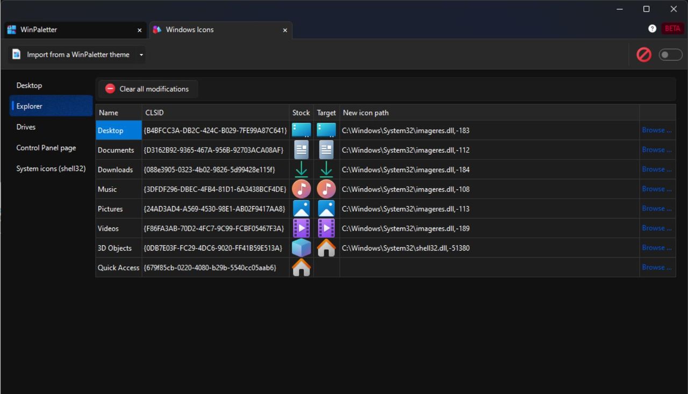This screenshot has width=688, height=394.
Task: Open the Drives section in the sidebar
Action: [x=25, y=127]
